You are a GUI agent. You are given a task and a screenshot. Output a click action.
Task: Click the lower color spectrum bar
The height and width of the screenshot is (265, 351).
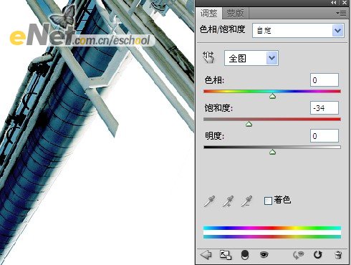click(x=272, y=236)
